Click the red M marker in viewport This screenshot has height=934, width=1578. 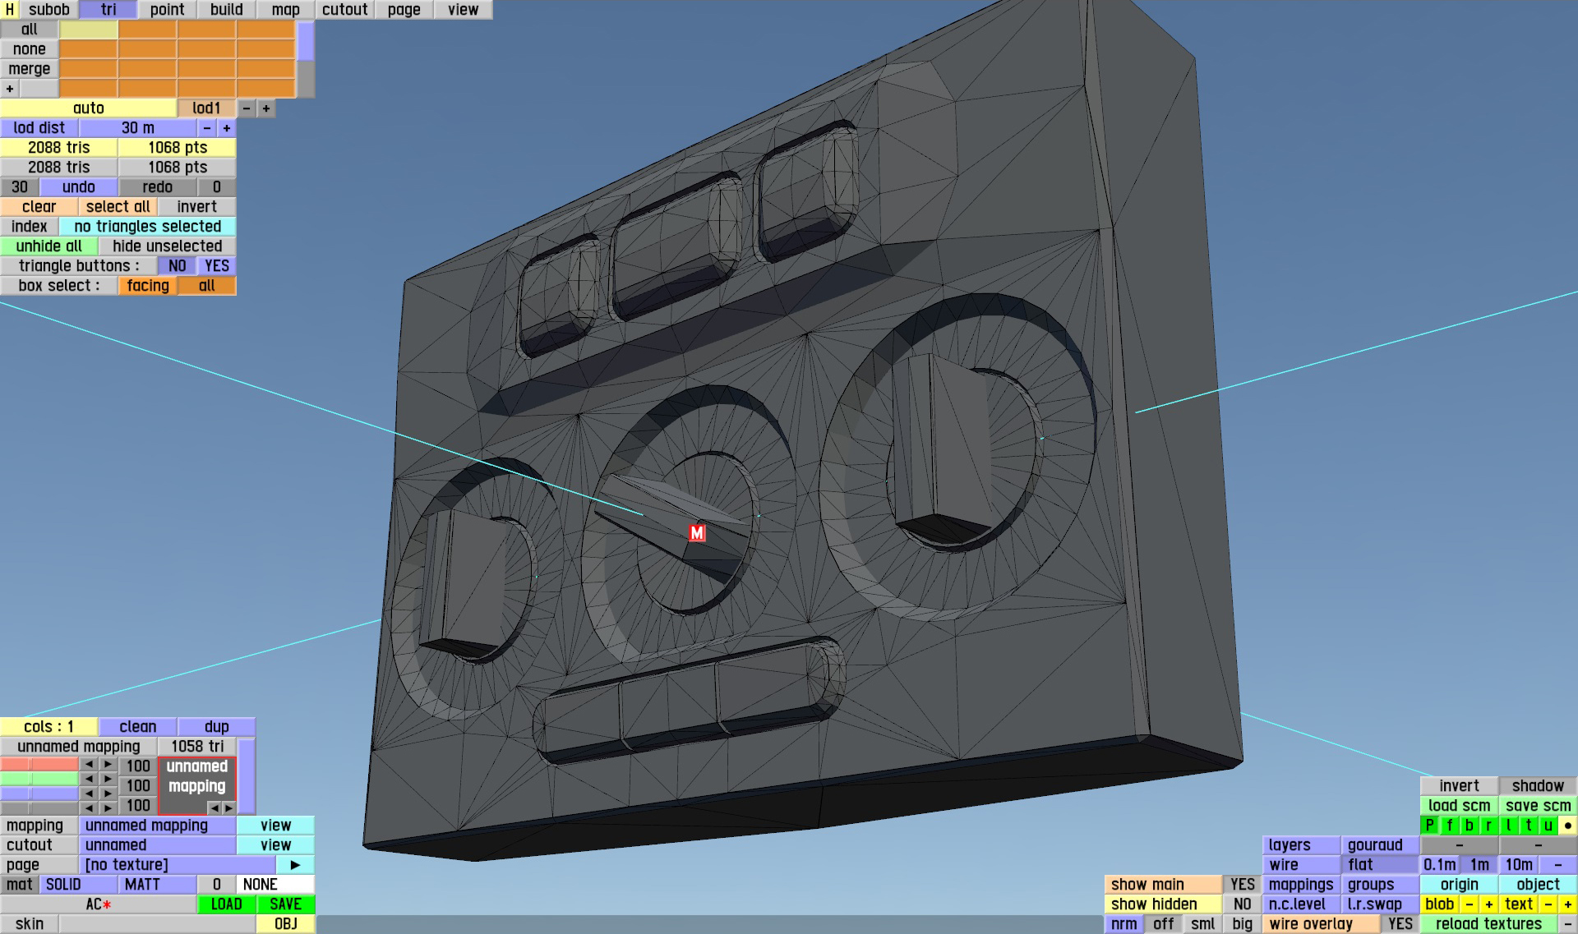697,533
